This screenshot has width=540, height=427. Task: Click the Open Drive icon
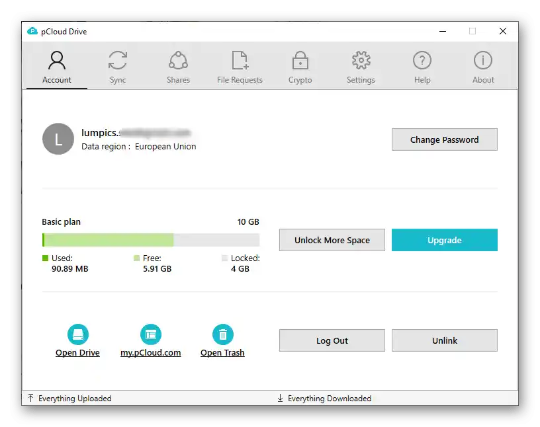click(78, 334)
